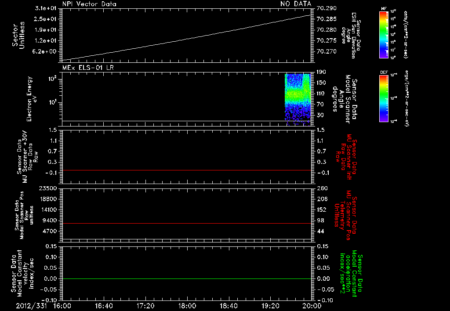Click the "MU Scanner +30V Raw Data" axis title
The height and width of the screenshot is (311, 450).
click(x=27, y=157)
